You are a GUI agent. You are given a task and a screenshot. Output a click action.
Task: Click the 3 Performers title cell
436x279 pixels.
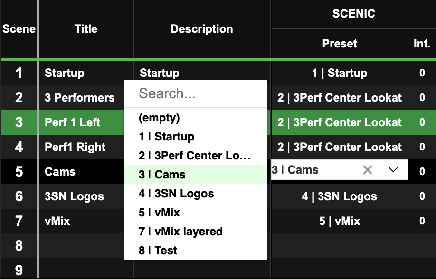click(86, 98)
